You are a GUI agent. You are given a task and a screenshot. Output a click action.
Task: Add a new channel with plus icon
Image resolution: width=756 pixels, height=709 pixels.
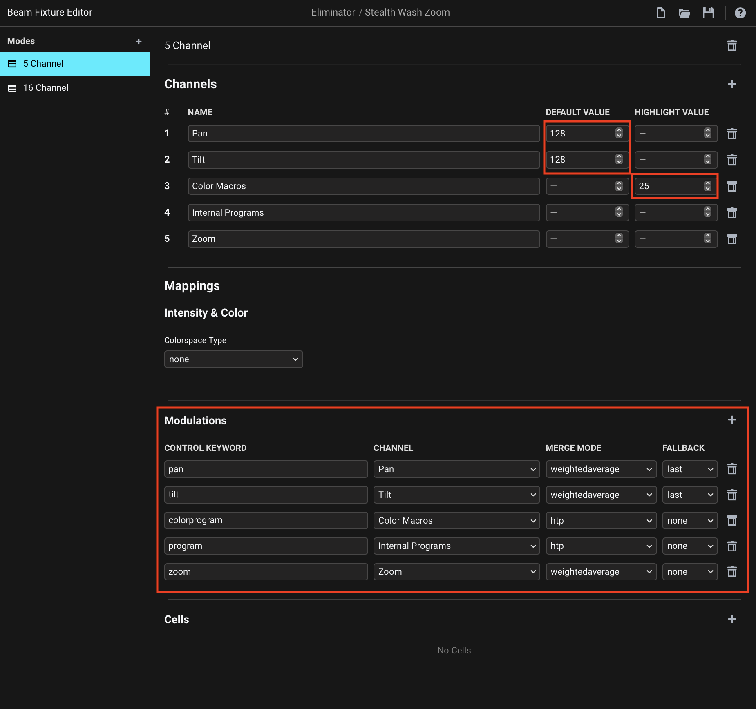732,84
